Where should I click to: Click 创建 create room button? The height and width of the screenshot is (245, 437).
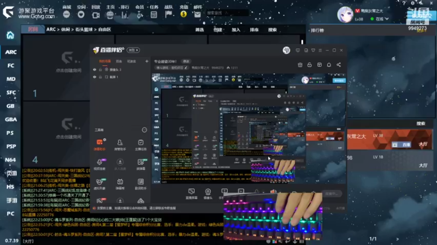[217, 30]
